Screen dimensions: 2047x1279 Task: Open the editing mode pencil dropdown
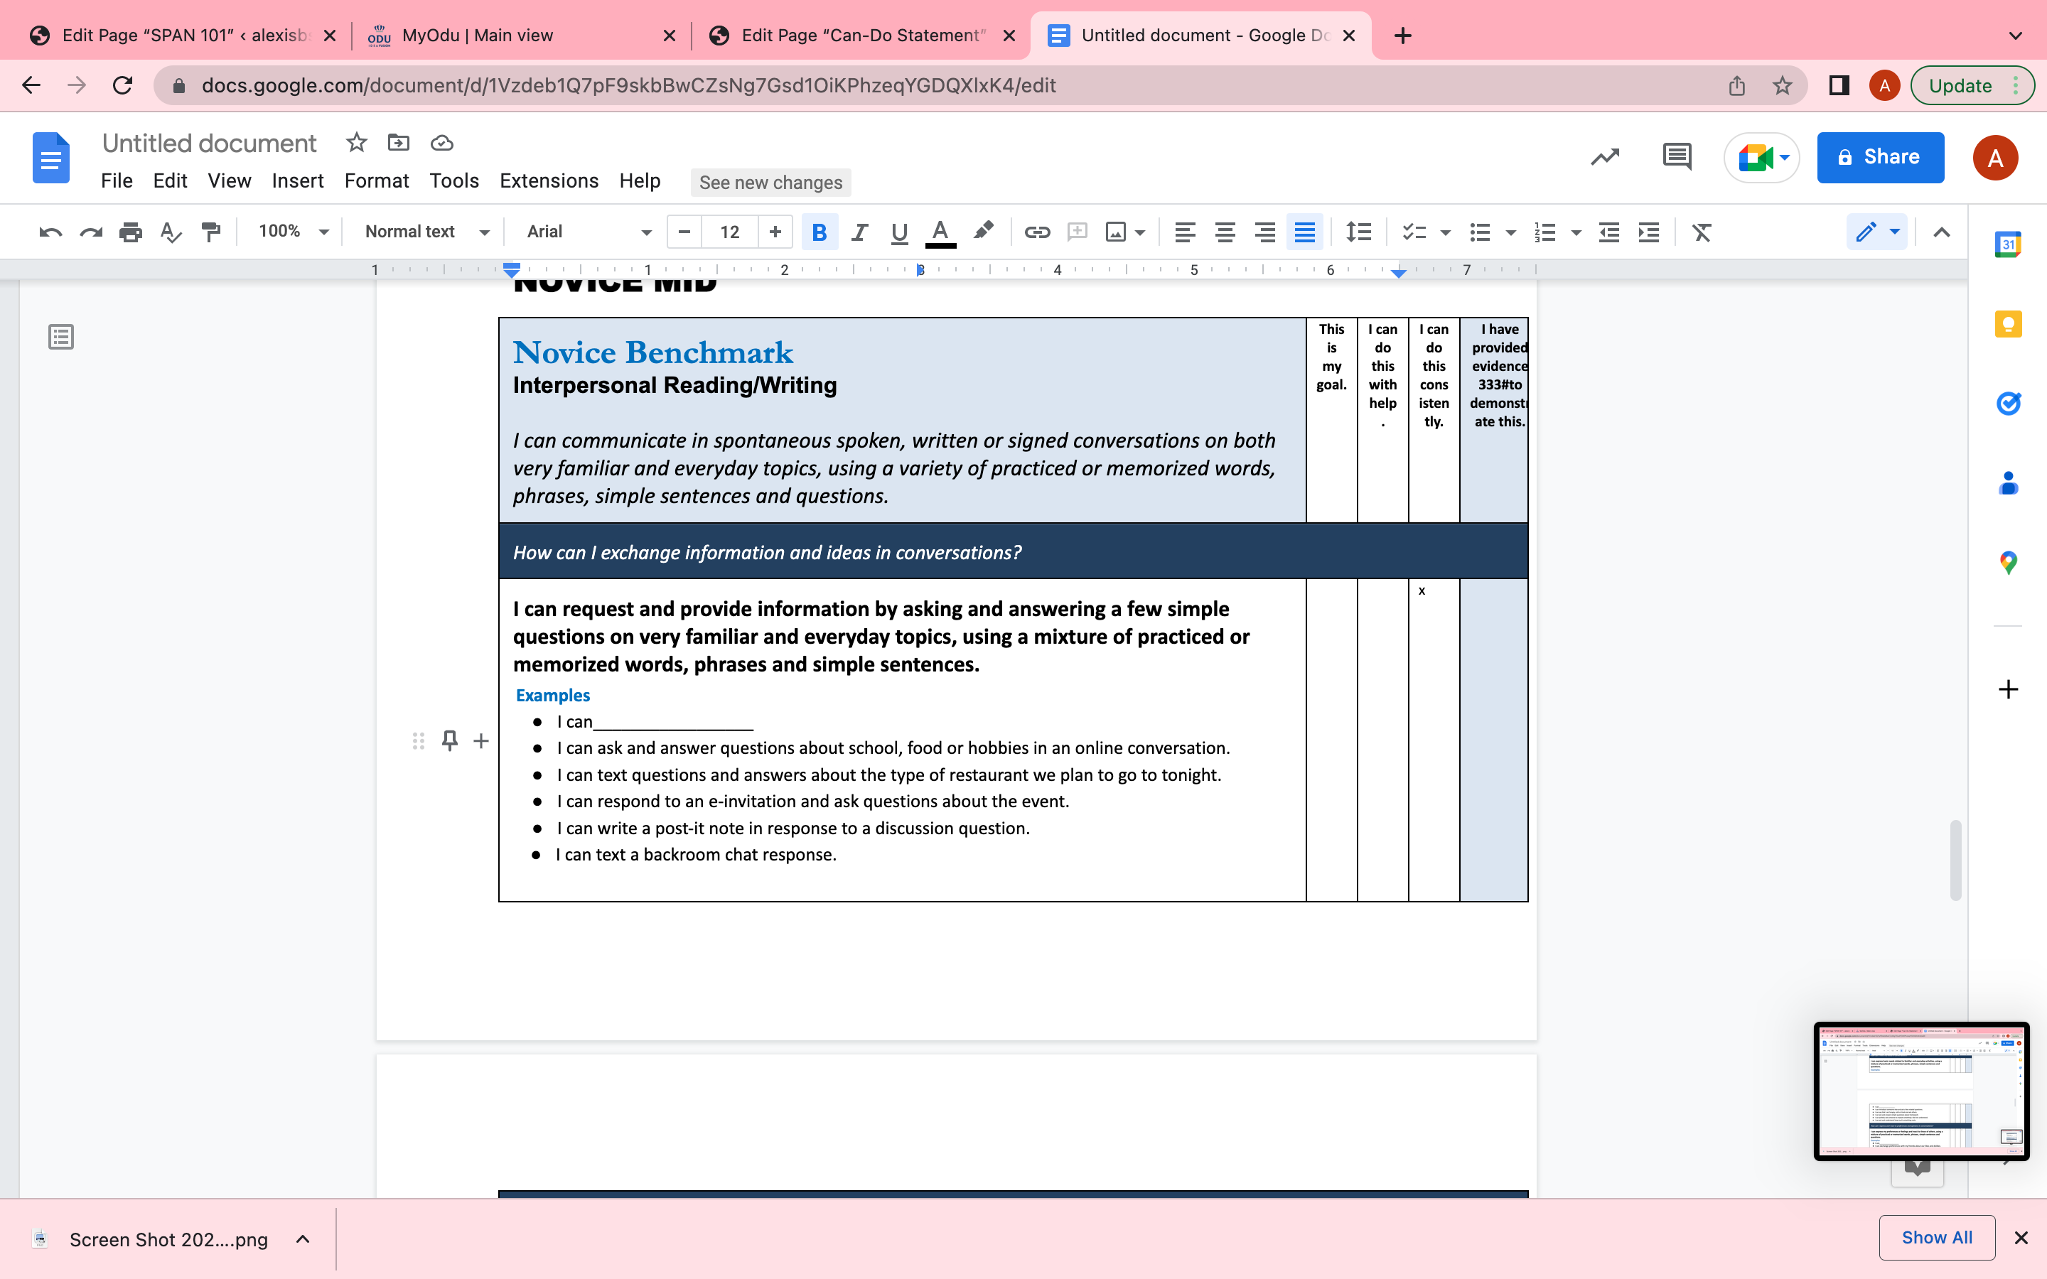pyautogui.click(x=1877, y=232)
